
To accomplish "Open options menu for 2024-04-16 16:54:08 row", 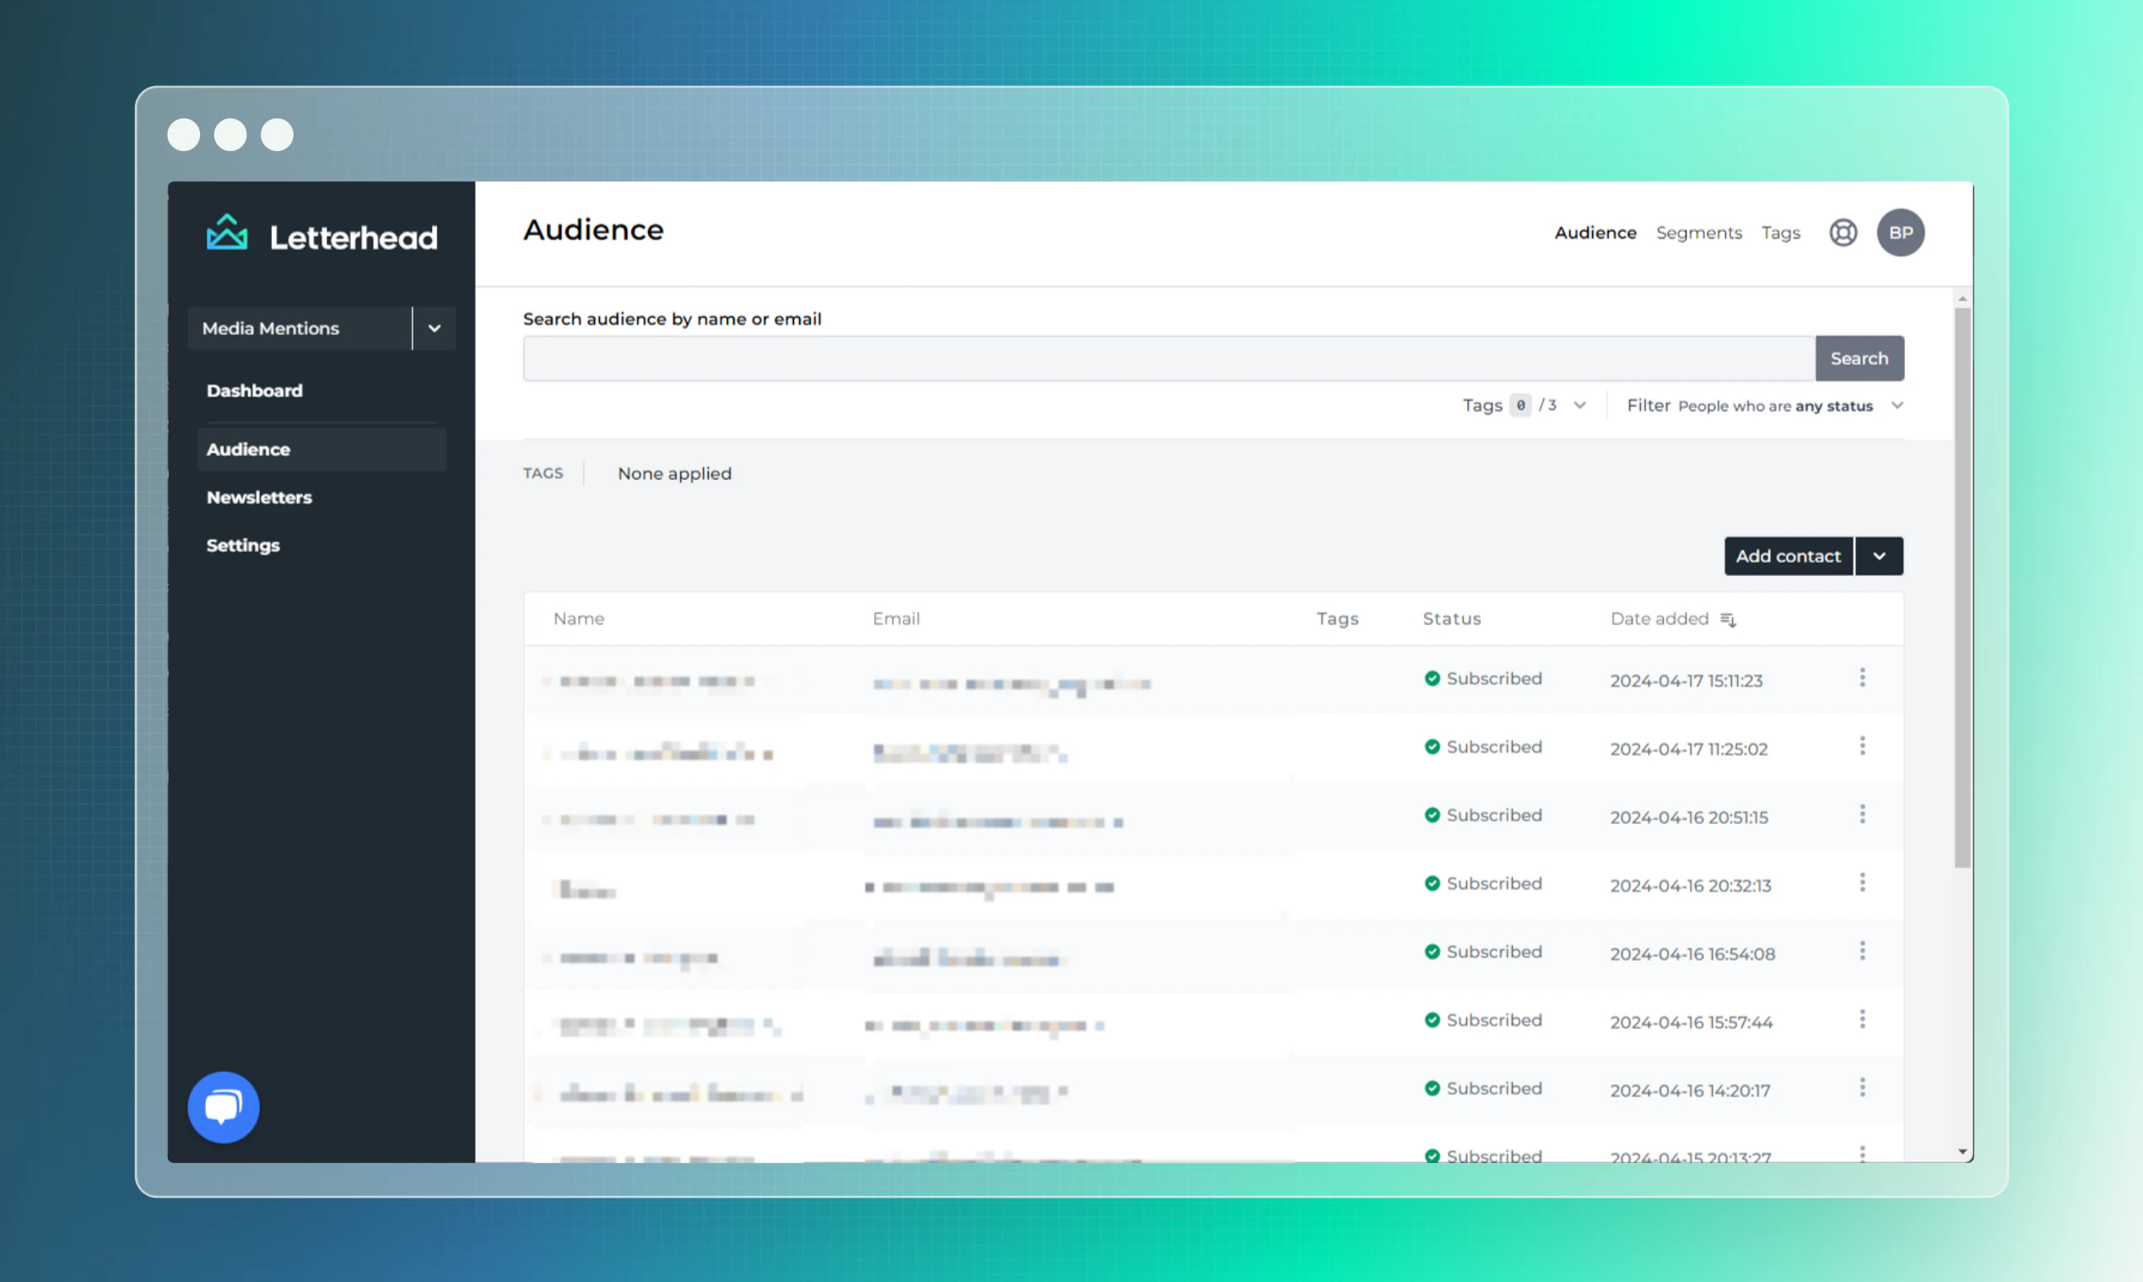I will tap(1861, 951).
